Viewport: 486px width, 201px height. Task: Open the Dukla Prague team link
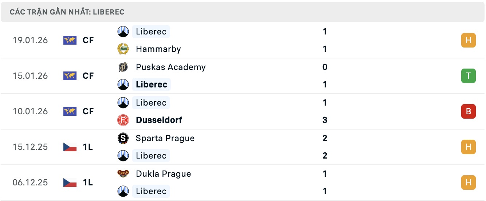click(163, 174)
